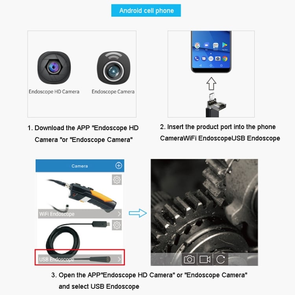This screenshot has width=295, height=295.
Task: Open settings gear for WiFi Endoscope
Action: click(117, 180)
